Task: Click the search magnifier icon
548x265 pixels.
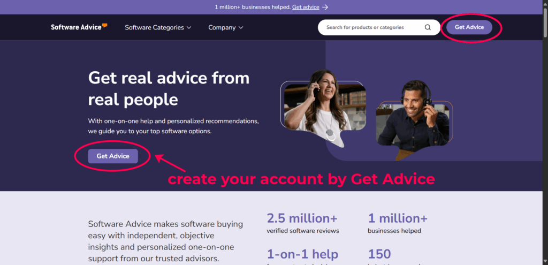Action: pos(428,27)
